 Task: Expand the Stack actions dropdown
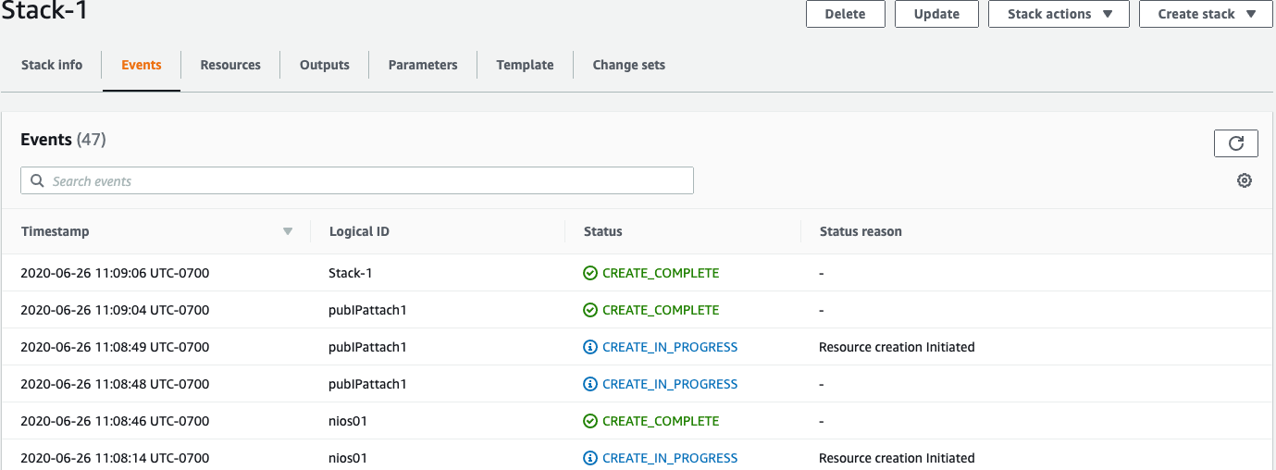point(1059,14)
